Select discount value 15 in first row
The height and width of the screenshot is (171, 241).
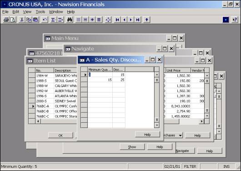pyautogui.click(x=119, y=75)
